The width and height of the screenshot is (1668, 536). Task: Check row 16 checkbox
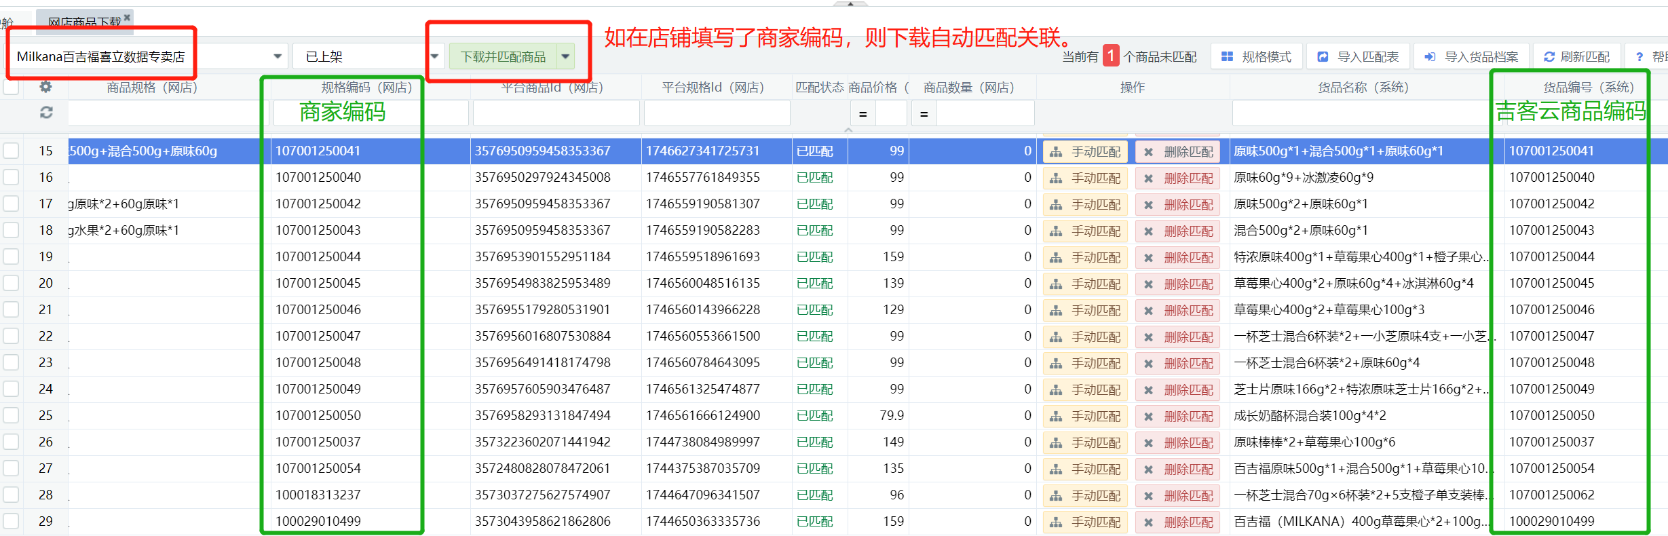coord(12,177)
